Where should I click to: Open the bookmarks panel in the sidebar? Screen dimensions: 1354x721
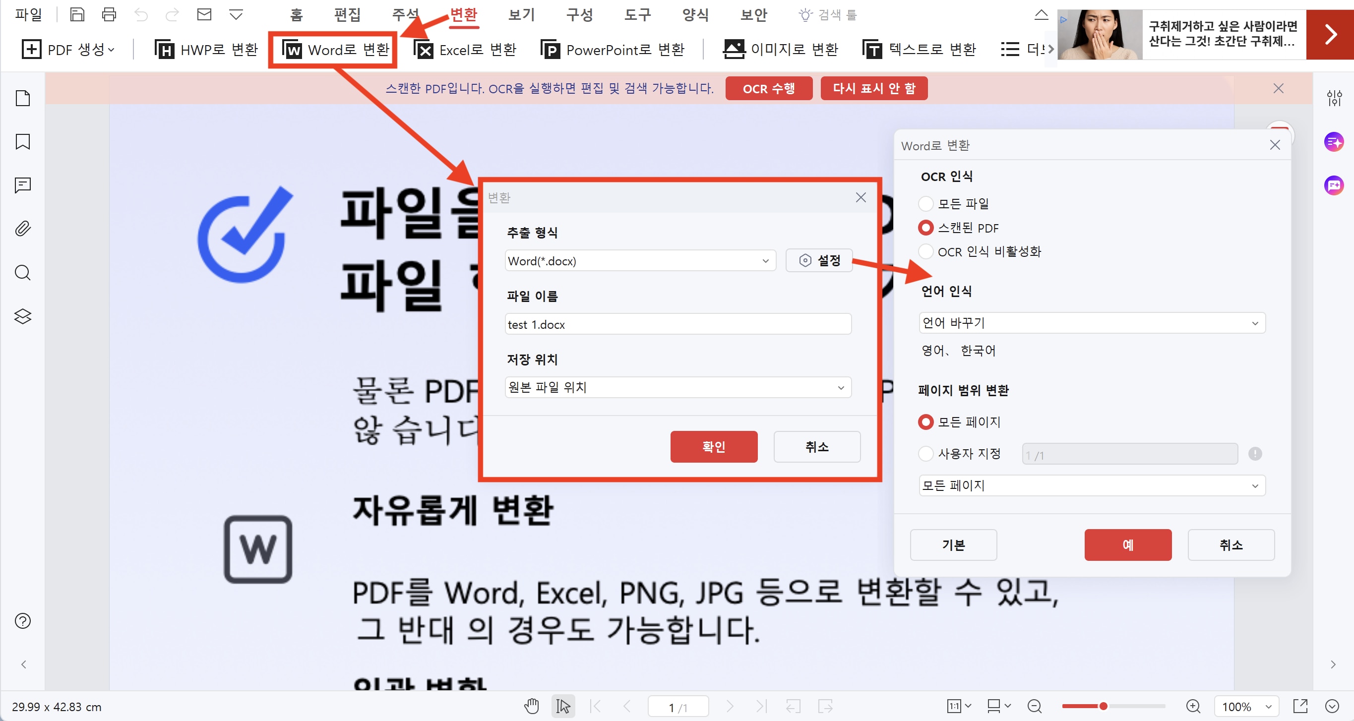22,141
